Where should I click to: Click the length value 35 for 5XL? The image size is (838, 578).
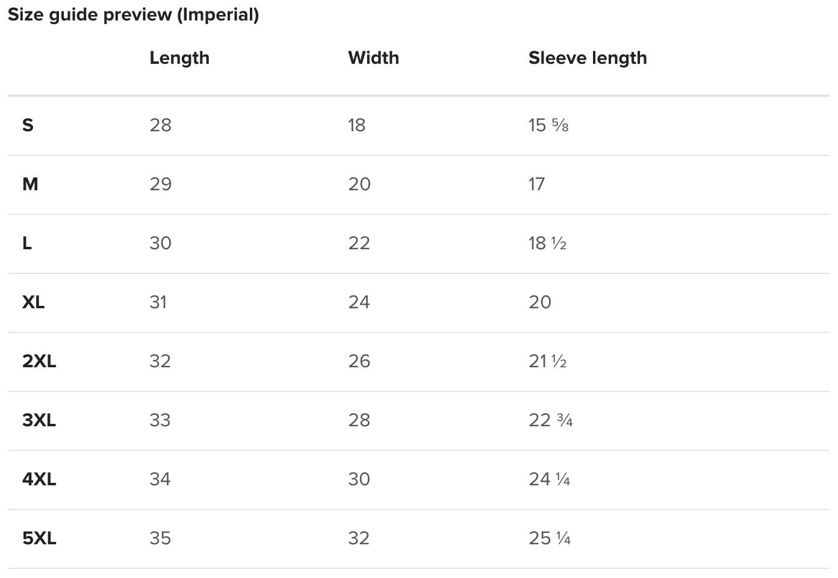tap(160, 538)
